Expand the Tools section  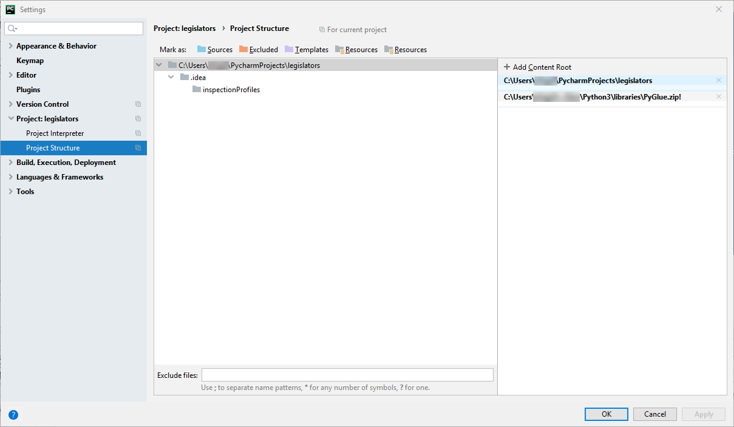[10, 191]
